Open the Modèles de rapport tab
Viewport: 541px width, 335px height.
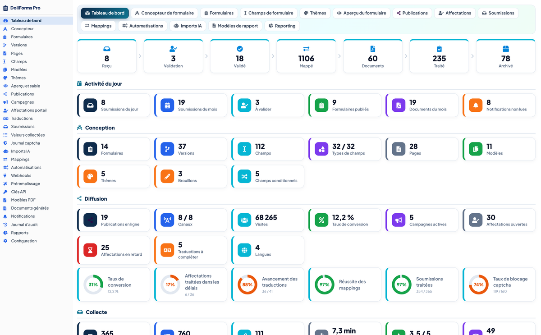(235, 26)
